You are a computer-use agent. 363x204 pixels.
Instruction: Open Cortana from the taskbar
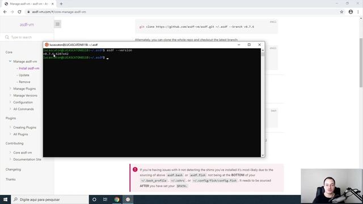click(94, 199)
